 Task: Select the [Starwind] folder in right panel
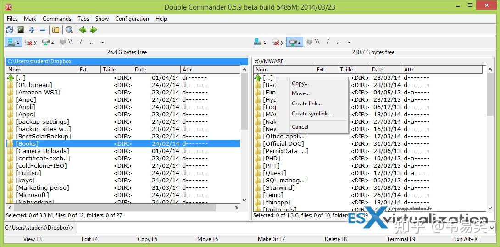(370, 188)
